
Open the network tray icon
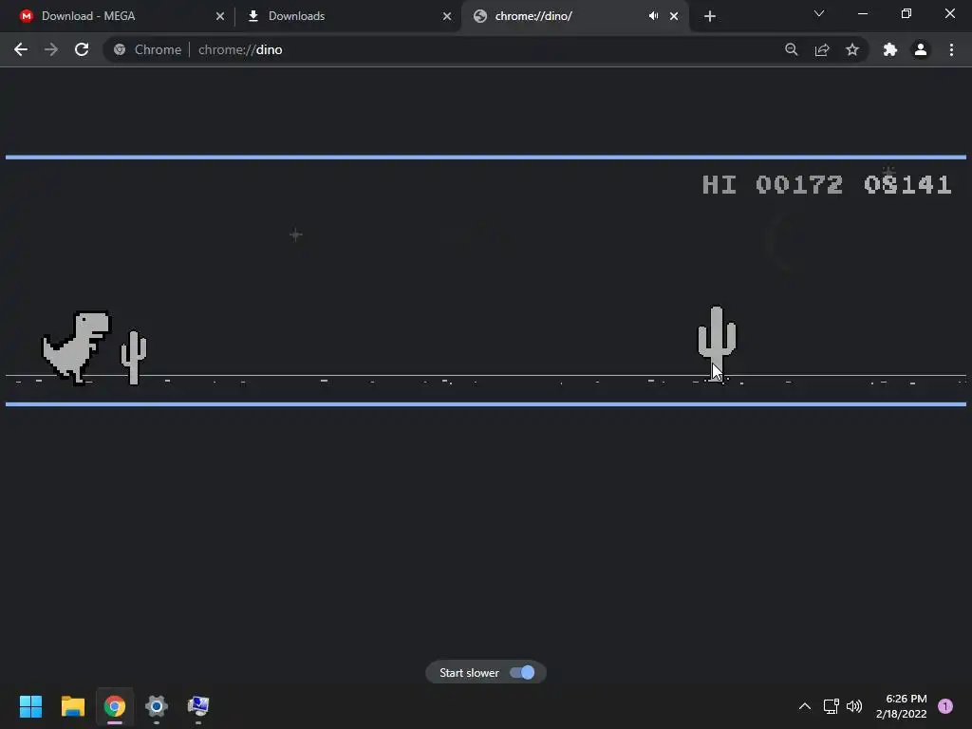coord(831,706)
